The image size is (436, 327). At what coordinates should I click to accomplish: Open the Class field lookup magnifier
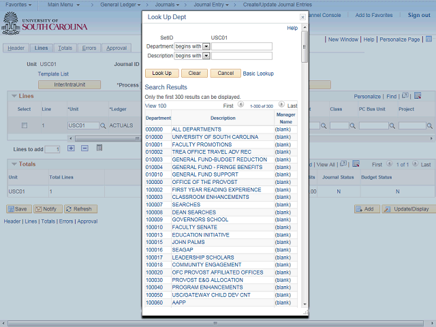(x=353, y=125)
